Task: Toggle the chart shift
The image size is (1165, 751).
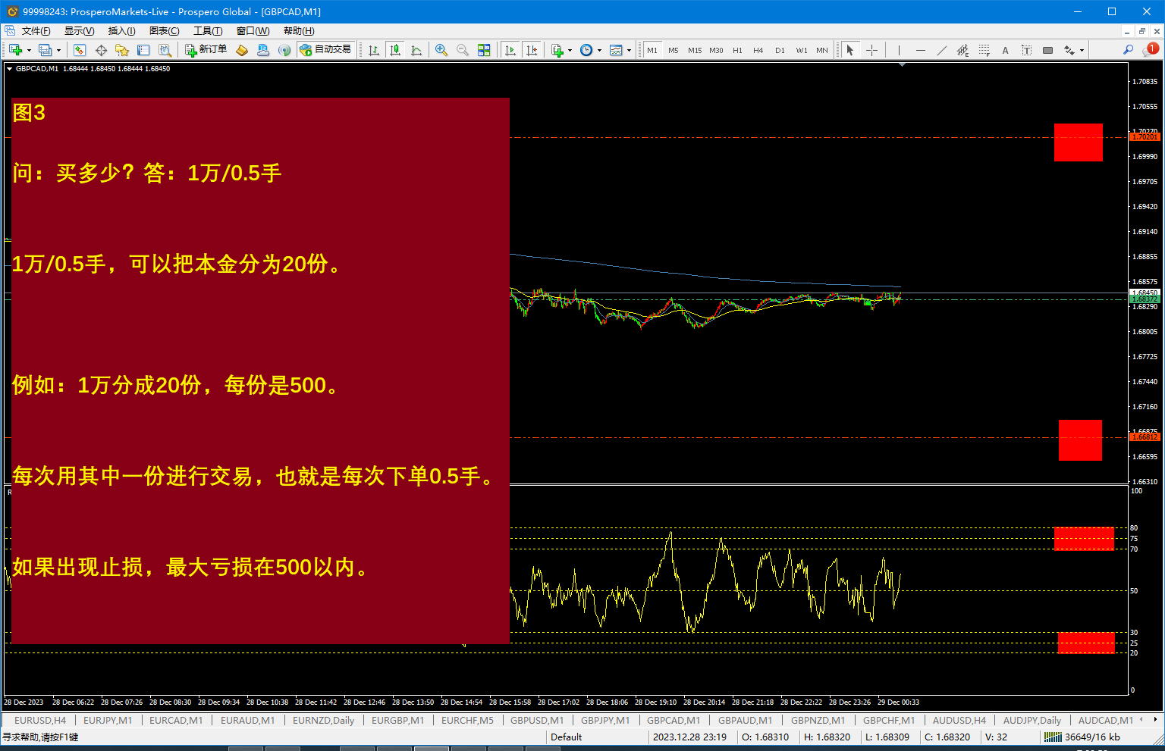Action: tap(530, 50)
